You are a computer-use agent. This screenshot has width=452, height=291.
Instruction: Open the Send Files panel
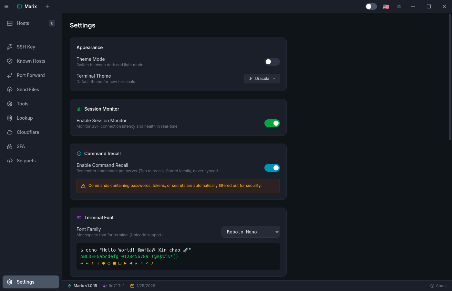28,89
